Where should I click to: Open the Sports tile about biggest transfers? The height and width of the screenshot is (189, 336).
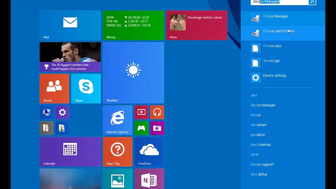(x=70, y=57)
